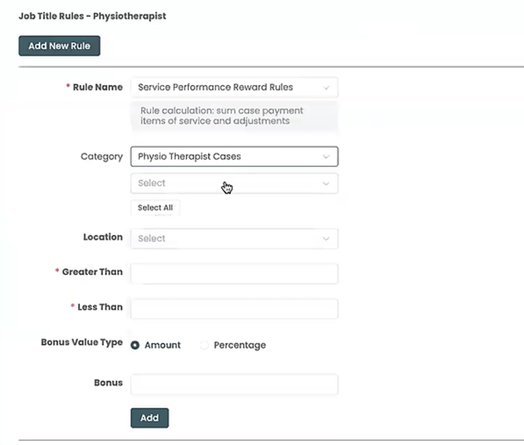
Task: Click the Rule calculation description box
Action: (234, 116)
